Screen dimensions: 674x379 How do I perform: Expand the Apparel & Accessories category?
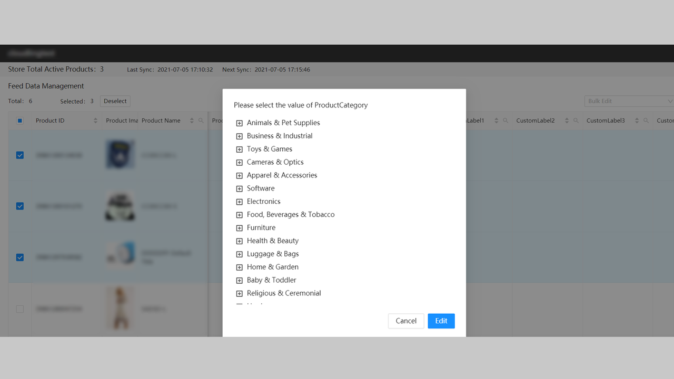(240, 175)
